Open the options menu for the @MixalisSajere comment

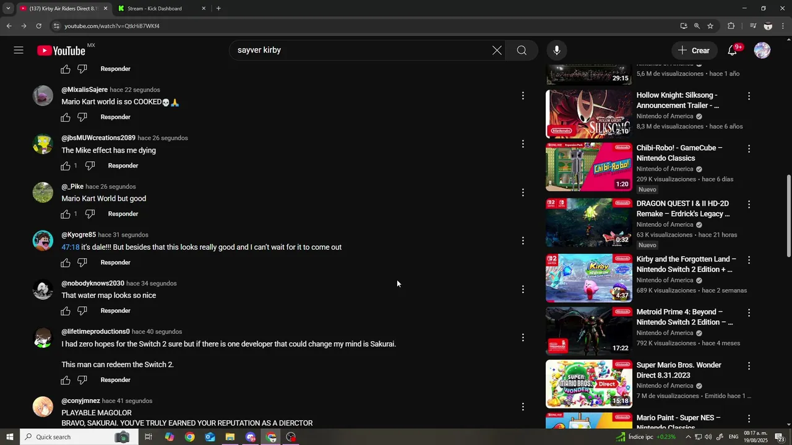pyautogui.click(x=523, y=96)
